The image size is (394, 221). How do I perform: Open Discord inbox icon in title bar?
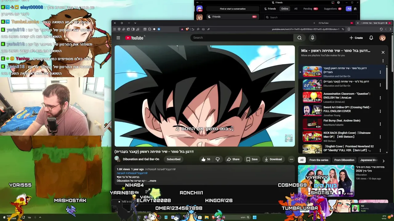(x=333, y=2)
